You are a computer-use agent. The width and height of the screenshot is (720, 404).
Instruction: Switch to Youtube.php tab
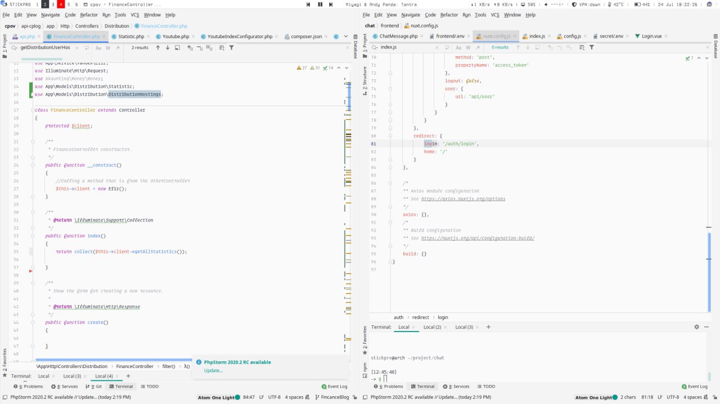[x=175, y=36]
